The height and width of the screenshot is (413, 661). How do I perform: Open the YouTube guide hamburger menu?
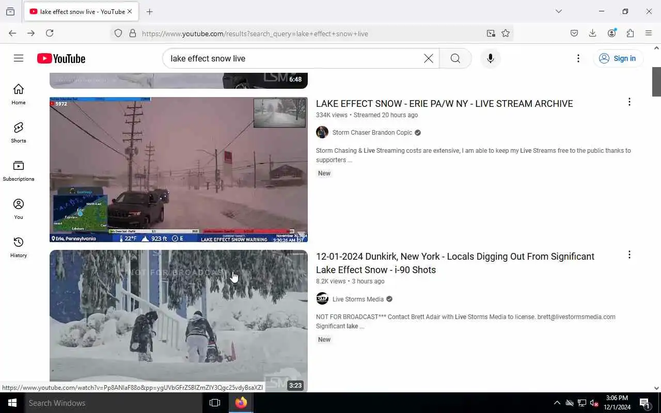click(x=19, y=58)
